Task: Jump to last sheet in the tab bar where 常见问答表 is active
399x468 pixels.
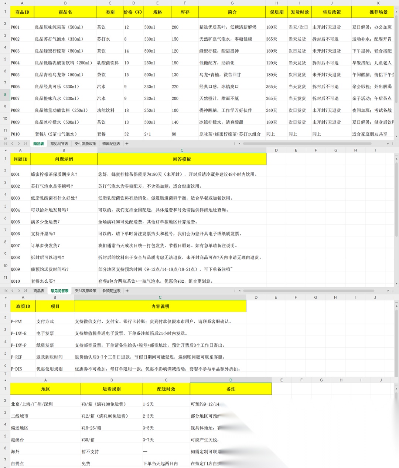Action: click(25, 291)
